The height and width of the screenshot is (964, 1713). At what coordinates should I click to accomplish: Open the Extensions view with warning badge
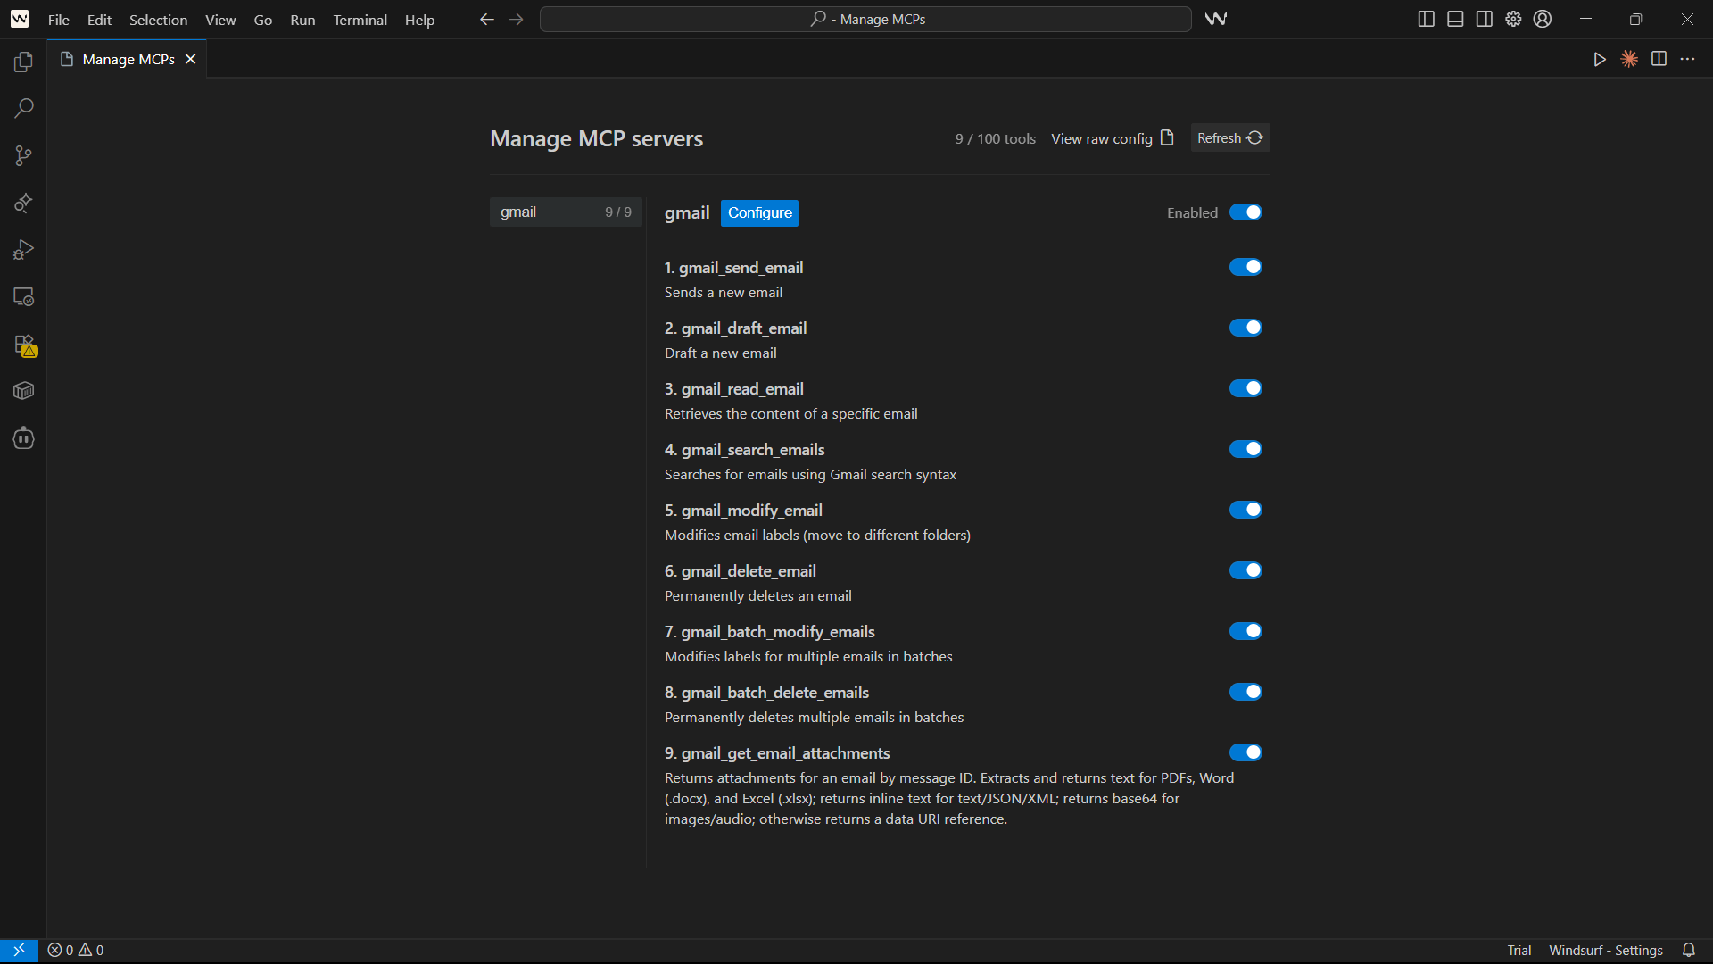pos(25,345)
